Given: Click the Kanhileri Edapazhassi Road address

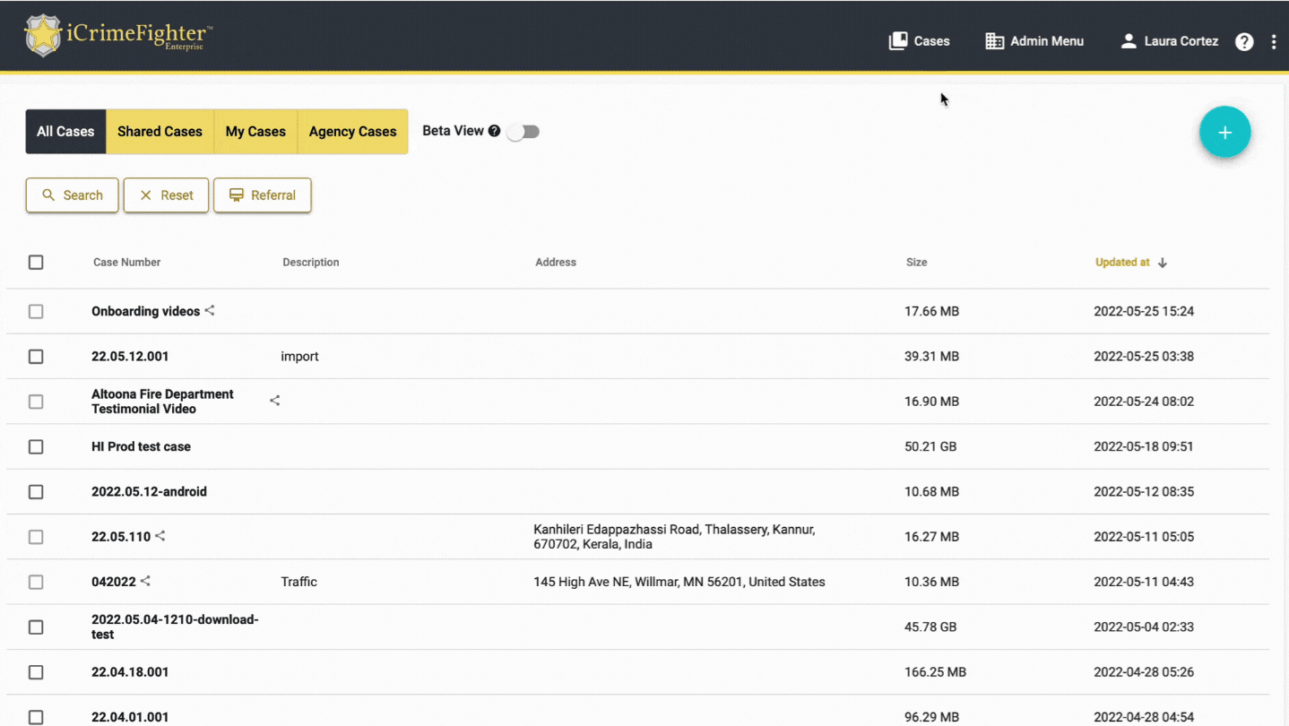Looking at the screenshot, I should pyautogui.click(x=674, y=537).
